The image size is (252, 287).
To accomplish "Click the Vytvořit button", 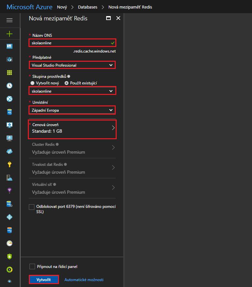I will [44, 279].
